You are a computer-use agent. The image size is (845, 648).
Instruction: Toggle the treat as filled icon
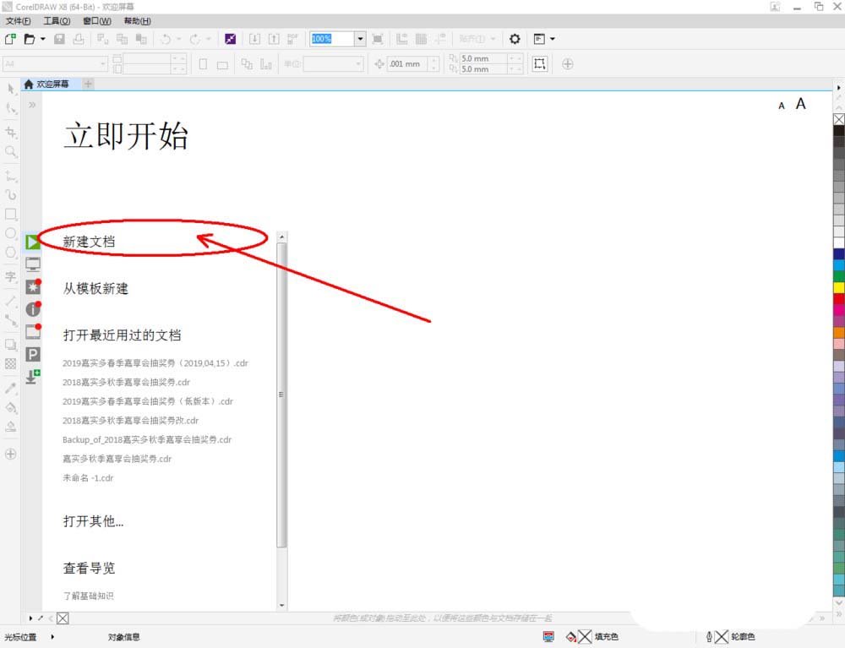(539, 64)
